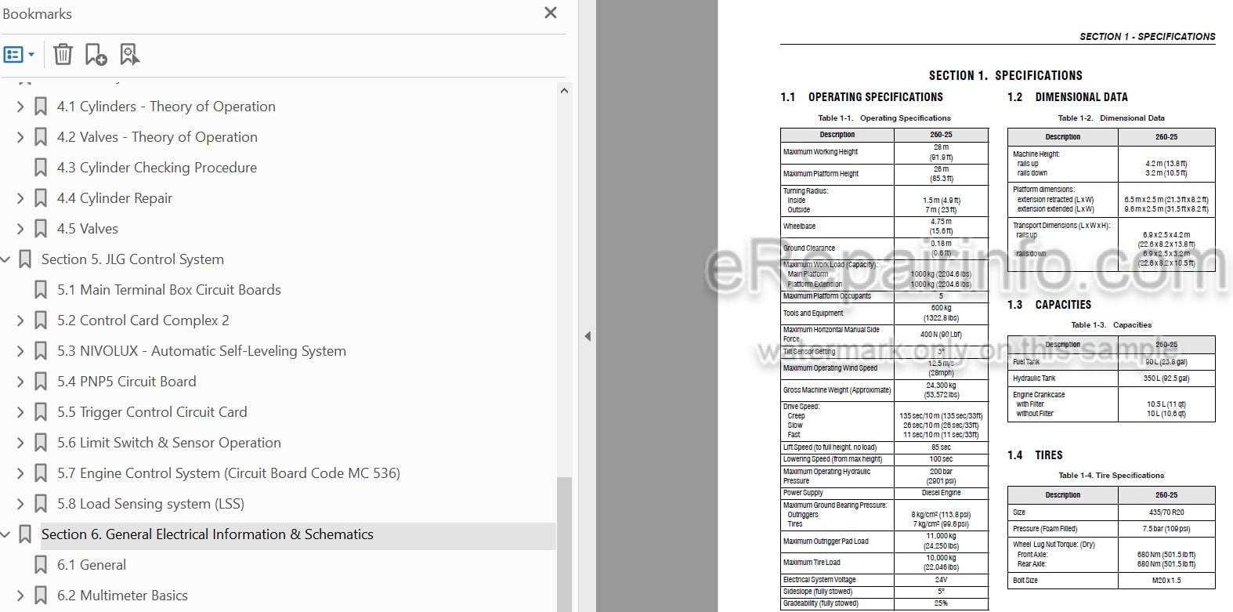Expand the 5.3 NIVOLUX bookmark
This screenshot has height=612, width=1233.
(x=20, y=351)
